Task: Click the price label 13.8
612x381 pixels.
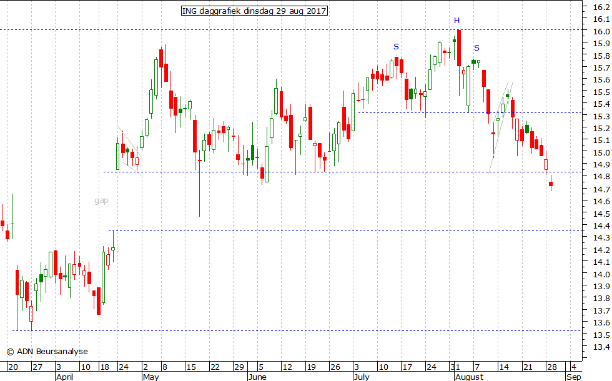Action: pyautogui.click(x=601, y=299)
